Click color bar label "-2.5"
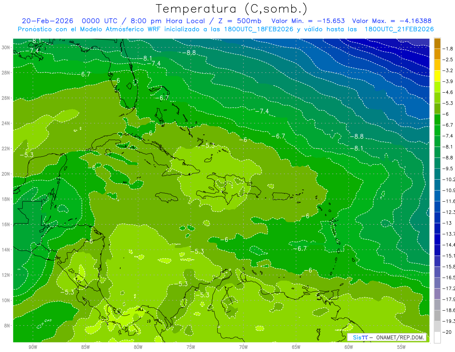 pyautogui.click(x=447, y=60)
